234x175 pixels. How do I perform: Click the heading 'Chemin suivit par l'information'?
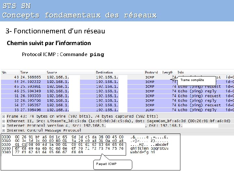click(x=49, y=43)
